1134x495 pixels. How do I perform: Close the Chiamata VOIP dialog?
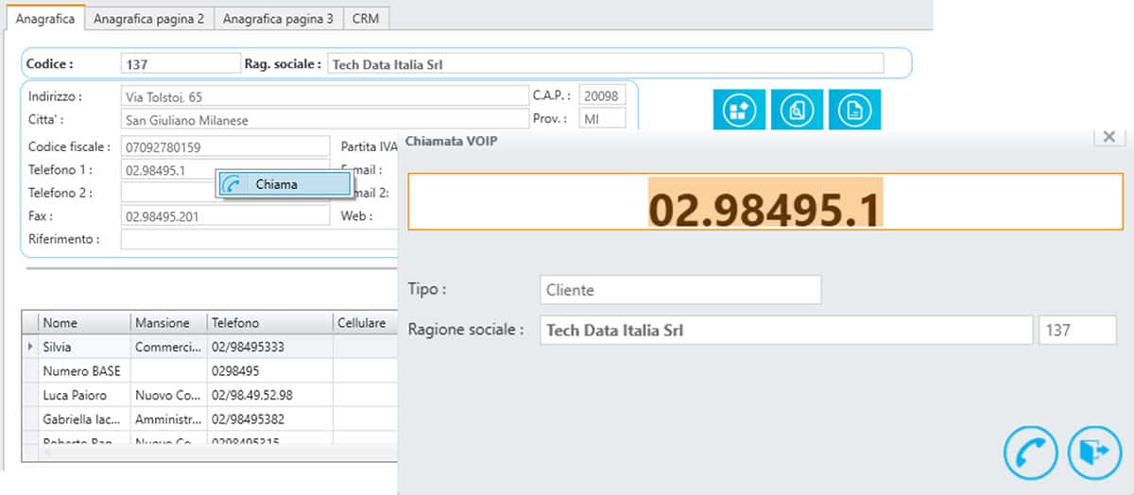(x=1108, y=137)
